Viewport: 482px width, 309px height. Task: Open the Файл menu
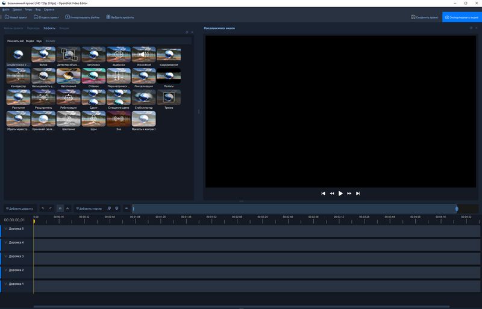pyautogui.click(x=6, y=10)
